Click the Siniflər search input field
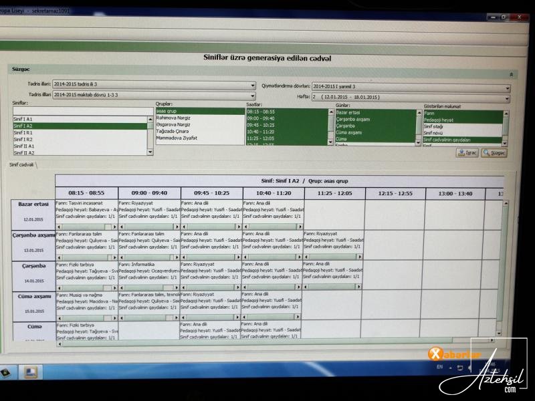 (x=80, y=111)
